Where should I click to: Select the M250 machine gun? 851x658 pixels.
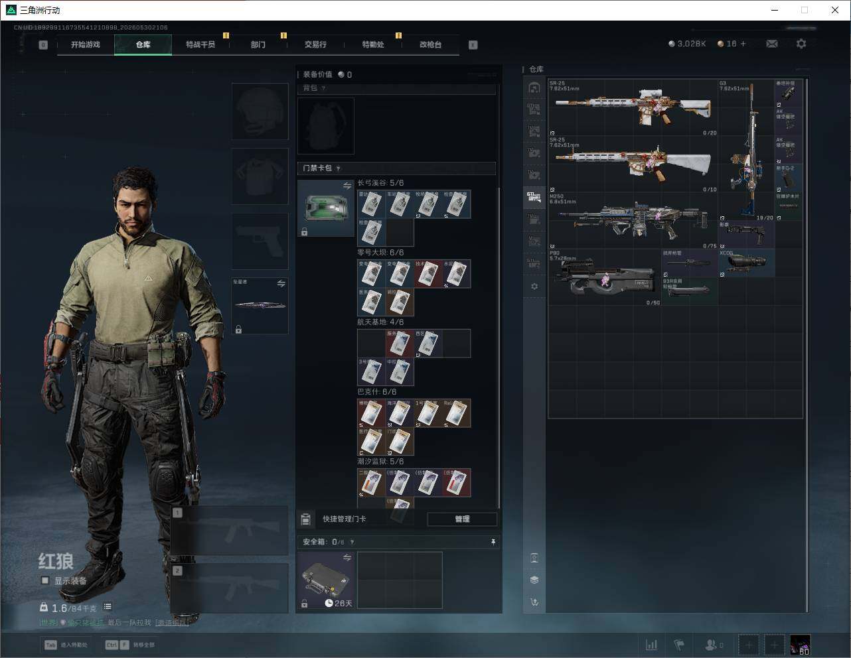coord(633,222)
